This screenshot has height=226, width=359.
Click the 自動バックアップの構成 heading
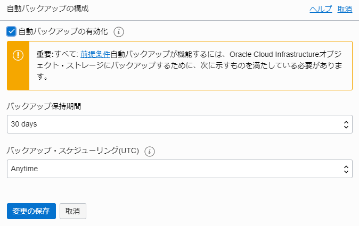pyautogui.click(x=47, y=9)
